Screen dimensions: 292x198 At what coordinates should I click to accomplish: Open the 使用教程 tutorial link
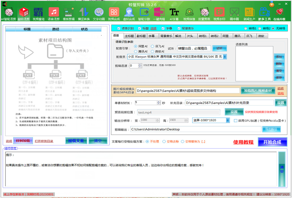coord(243,142)
